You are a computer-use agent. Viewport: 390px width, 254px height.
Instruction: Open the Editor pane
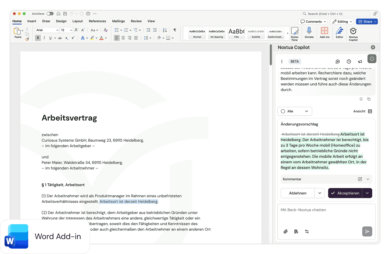point(339,33)
